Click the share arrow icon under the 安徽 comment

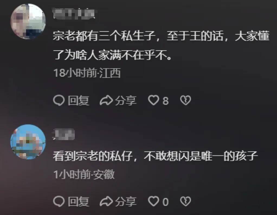[x=106, y=201]
